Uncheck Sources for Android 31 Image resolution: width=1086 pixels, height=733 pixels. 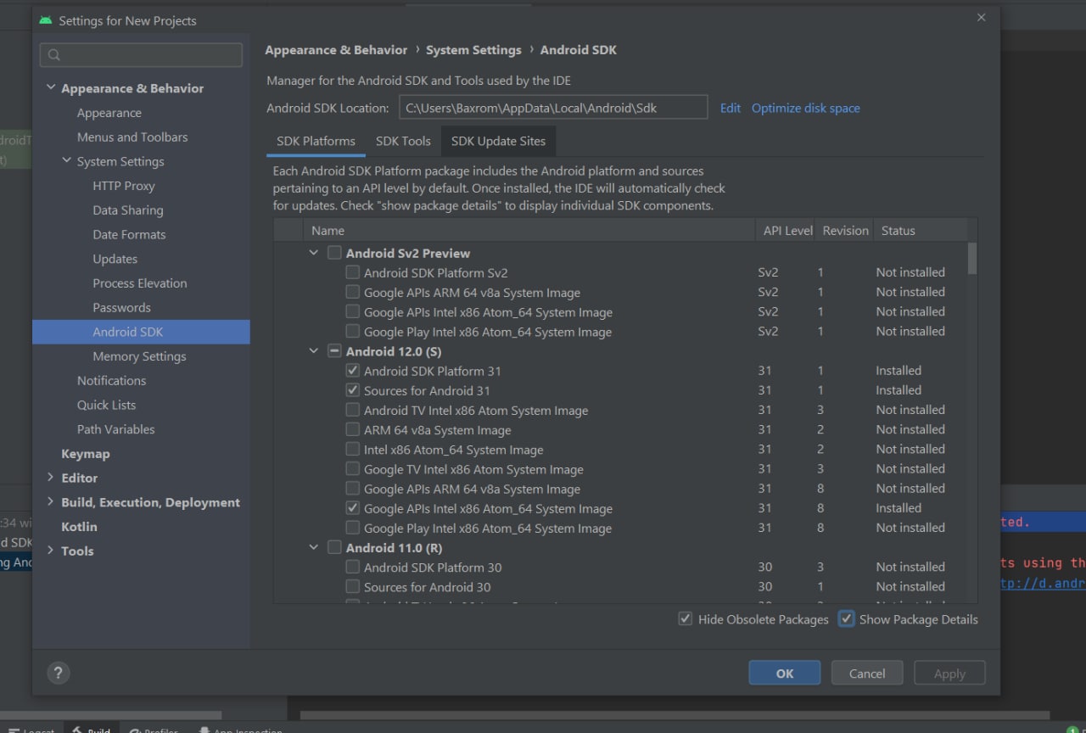tap(352, 390)
